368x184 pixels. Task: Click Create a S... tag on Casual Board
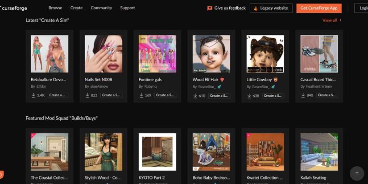(327, 95)
